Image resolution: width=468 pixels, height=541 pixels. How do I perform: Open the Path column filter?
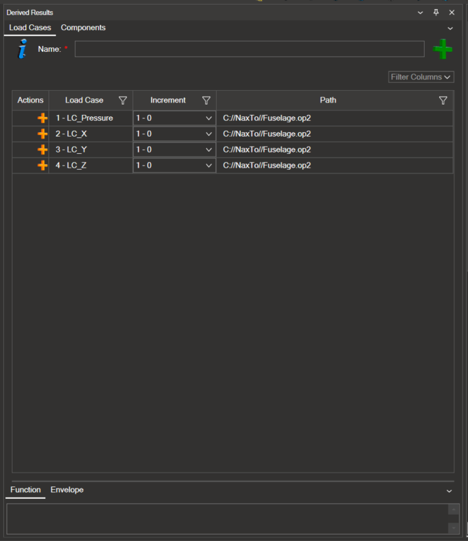(443, 101)
